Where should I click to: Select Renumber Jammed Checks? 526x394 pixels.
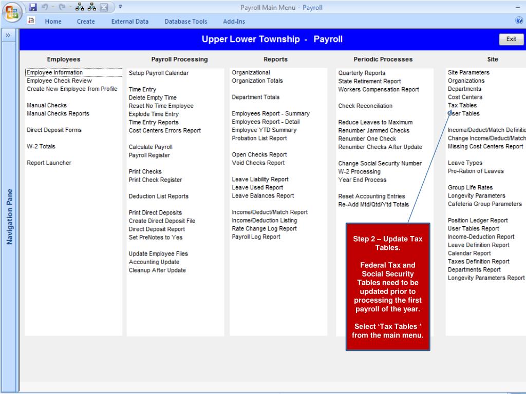pos(374,130)
